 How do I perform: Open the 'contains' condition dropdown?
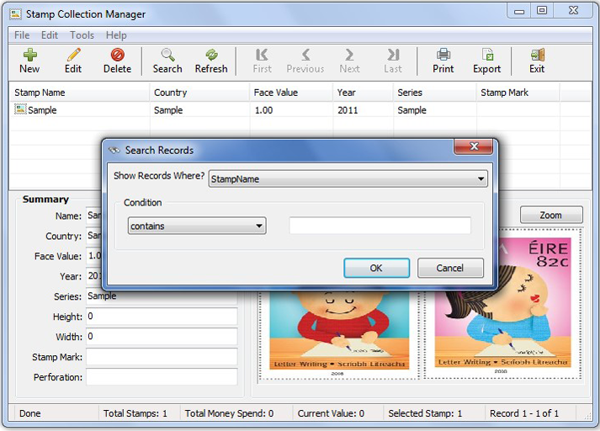(259, 226)
